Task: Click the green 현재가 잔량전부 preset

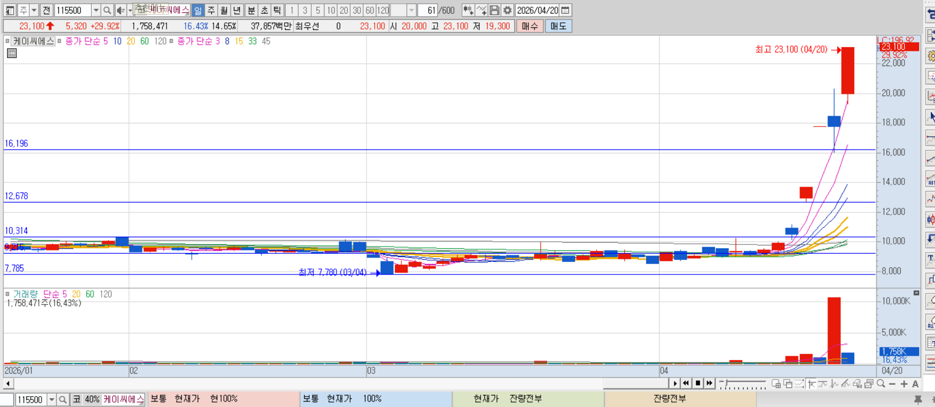Action: [528, 399]
